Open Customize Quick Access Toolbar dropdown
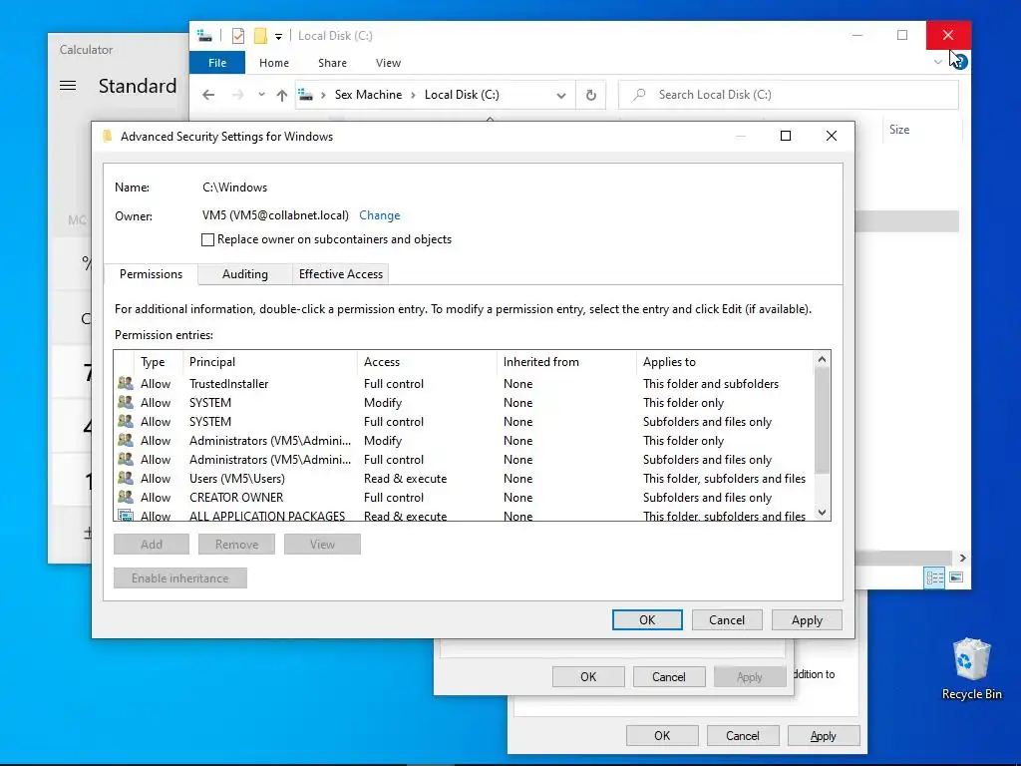1021x766 pixels. click(x=278, y=37)
